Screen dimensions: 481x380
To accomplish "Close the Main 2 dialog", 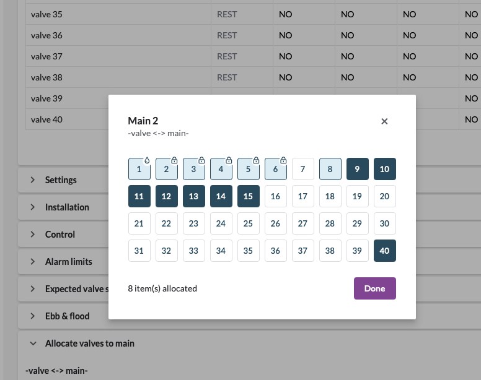I will tap(384, 121).
